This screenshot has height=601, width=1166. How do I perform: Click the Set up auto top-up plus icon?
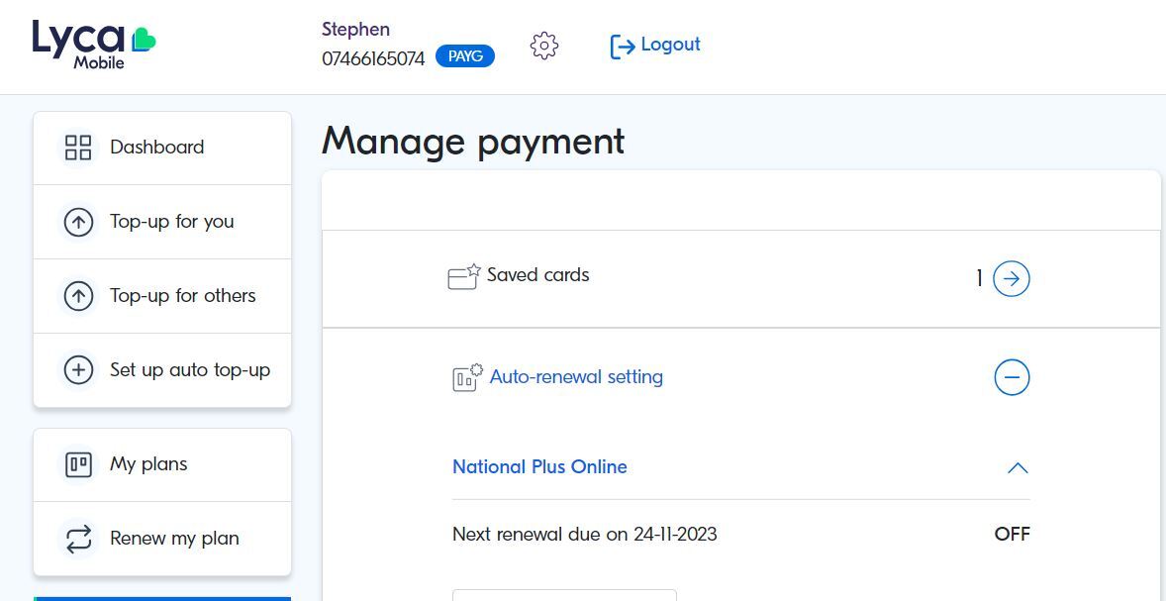[x=78, y=370]
